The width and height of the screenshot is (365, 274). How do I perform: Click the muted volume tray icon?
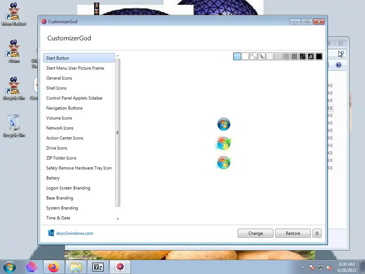point(329,267)
